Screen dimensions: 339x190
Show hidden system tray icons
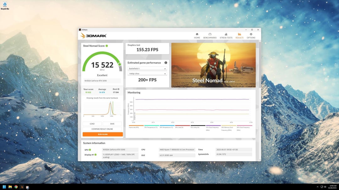[317, 187]
